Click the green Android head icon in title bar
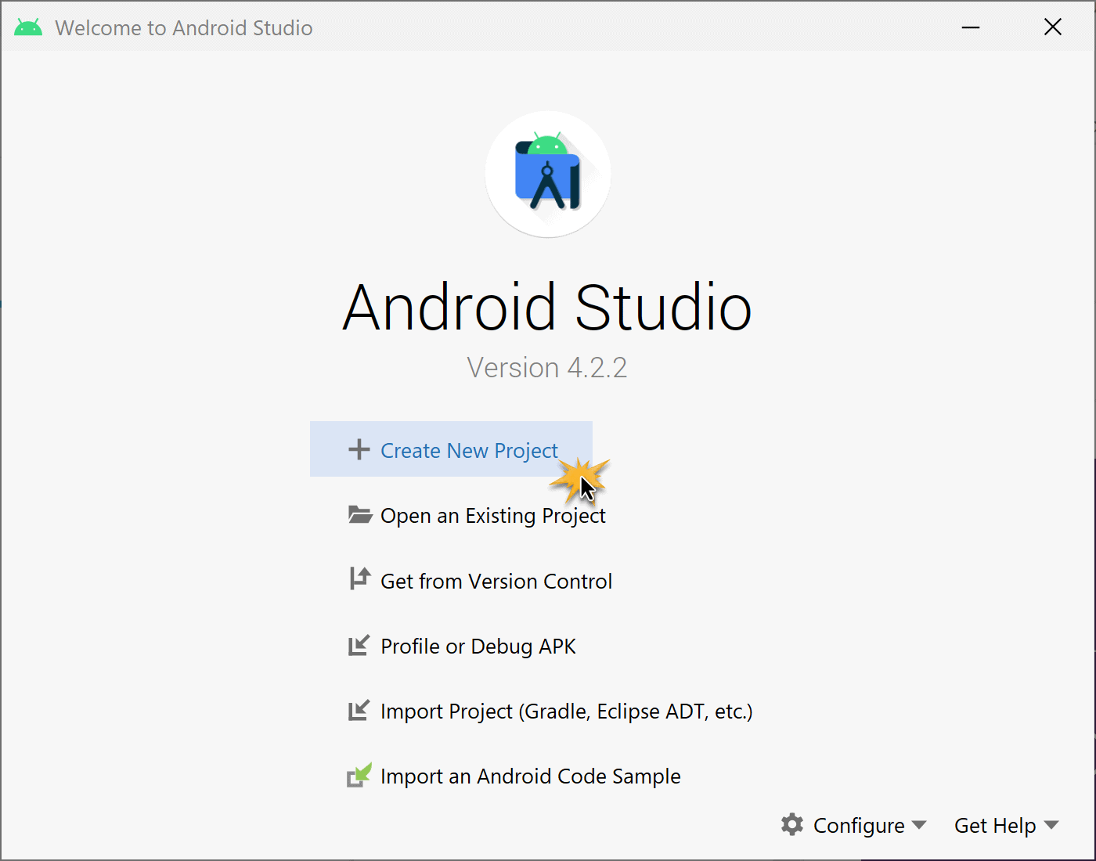Screen dimensions: 1096x861 28,27
